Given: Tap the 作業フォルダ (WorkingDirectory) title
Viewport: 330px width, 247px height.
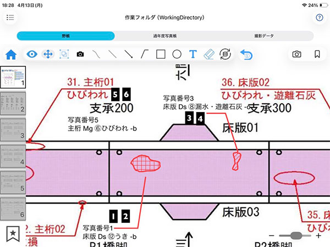Looking at the screenshot, I should pyautogui.click(x=164, y=18).
